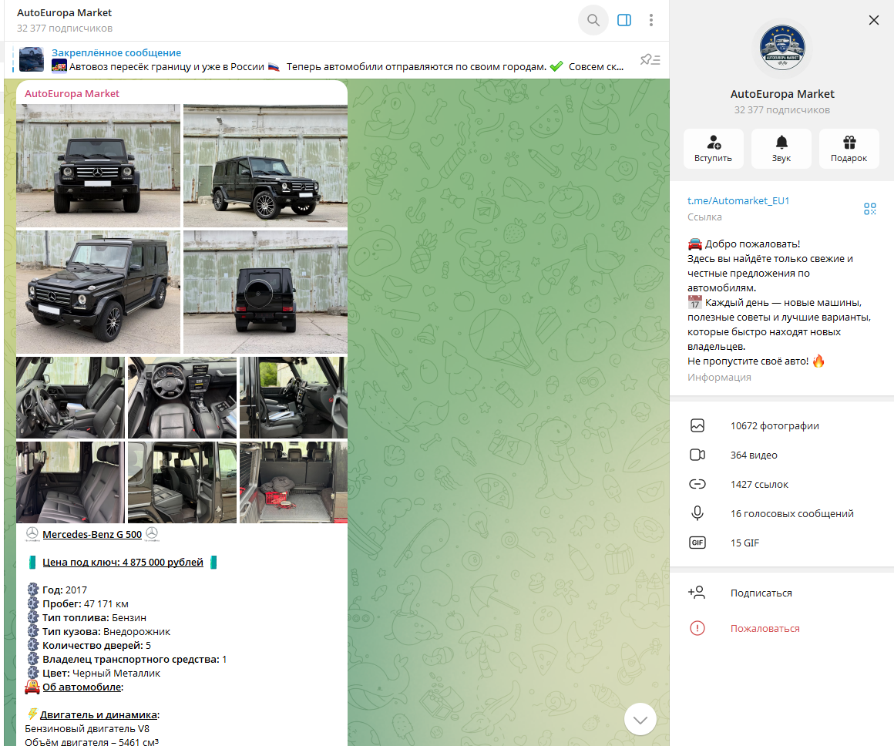Browse the 15 GIF section
Screen dimensions: 894x746
pos(744,543)
